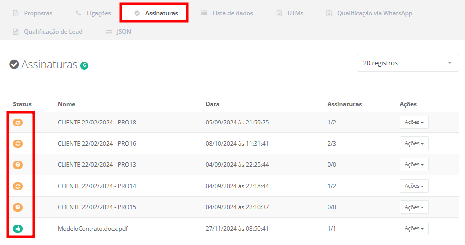Click the green badge showing count 6
This screenshot has width=465, height=245.
click(x=84, y=65)
